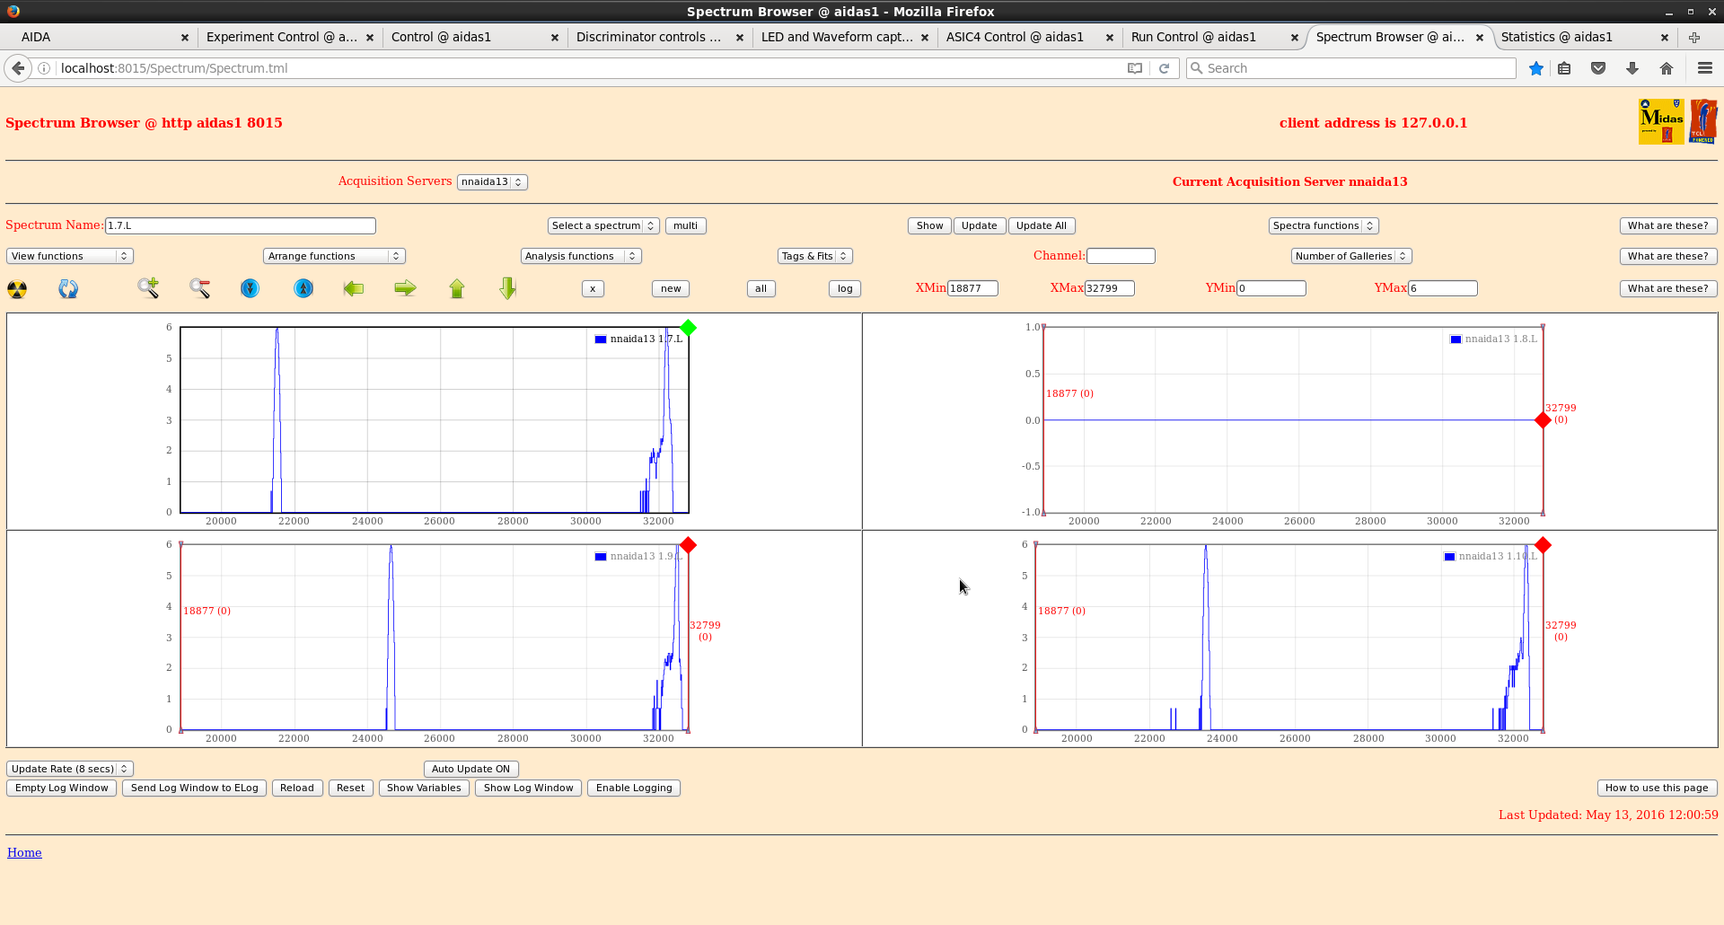Click the Firefox Search box

tap(1351, 68)
